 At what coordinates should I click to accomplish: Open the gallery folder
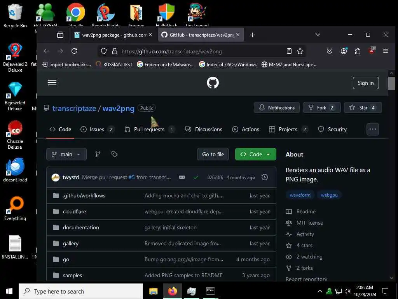(71, 244)
